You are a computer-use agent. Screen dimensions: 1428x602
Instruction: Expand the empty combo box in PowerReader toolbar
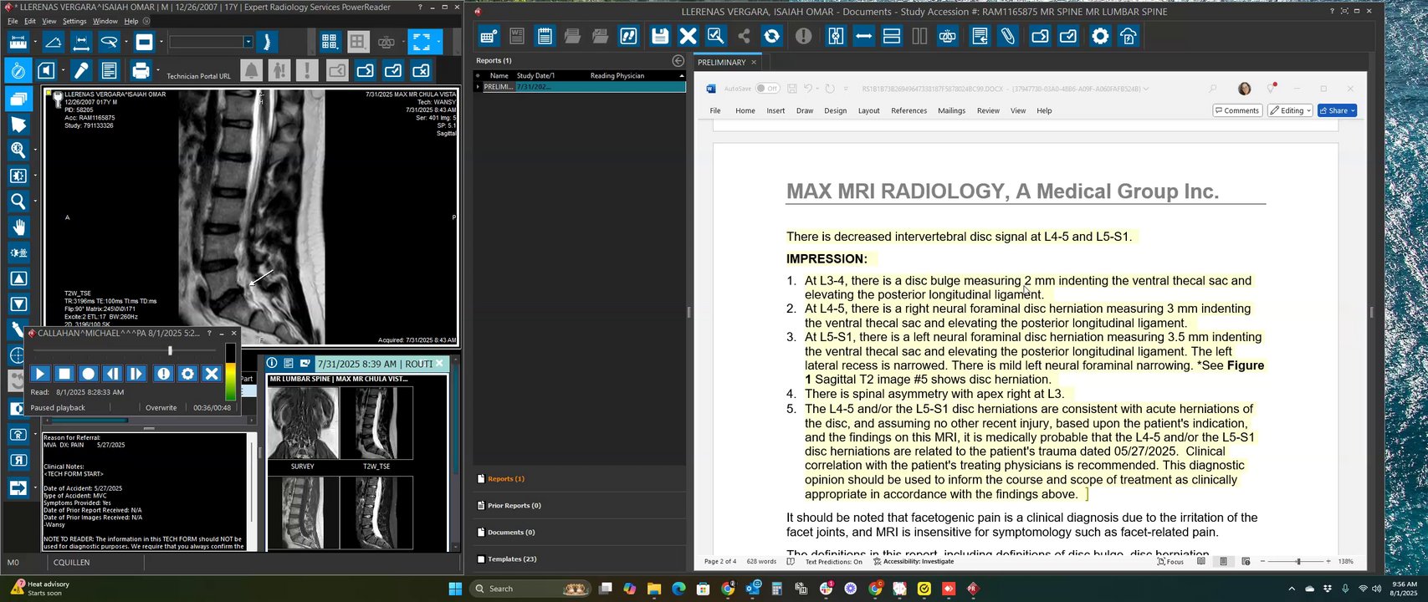pos(248,42)
